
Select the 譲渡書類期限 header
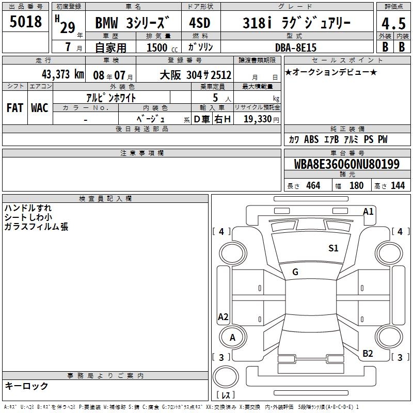(257, 60)
